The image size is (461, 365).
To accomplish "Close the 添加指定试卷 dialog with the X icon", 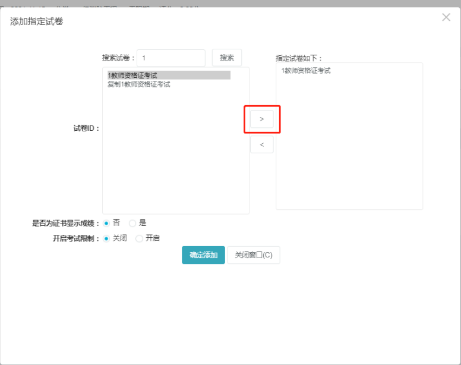I will coord(446,17).
